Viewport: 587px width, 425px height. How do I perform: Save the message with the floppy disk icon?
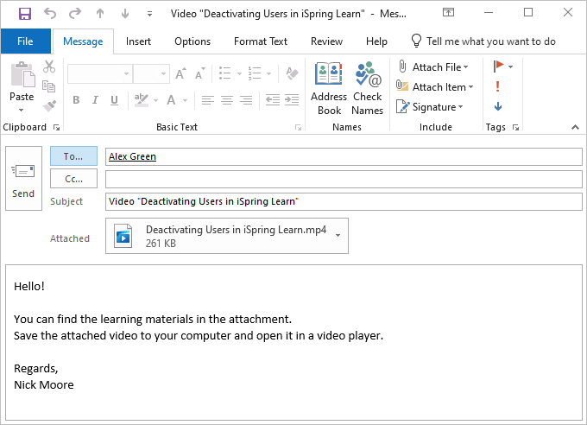[x=25, y=14]
